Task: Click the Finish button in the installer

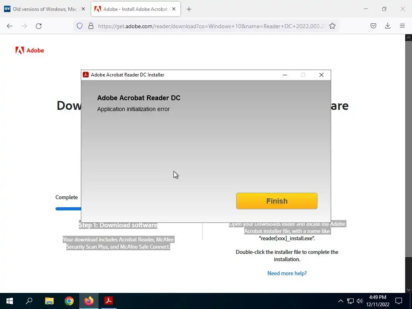Action: (277, 201)
